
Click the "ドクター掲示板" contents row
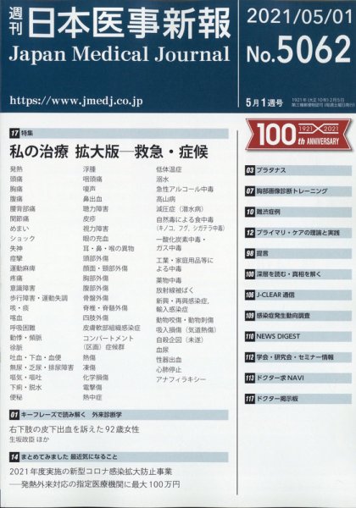[x=298, y=399]
